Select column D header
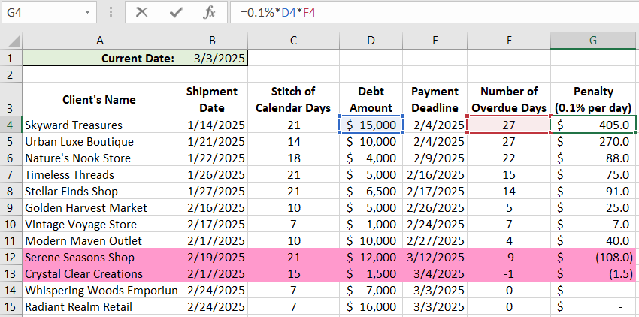Viewport: 639px width, 317px height. 371,40
